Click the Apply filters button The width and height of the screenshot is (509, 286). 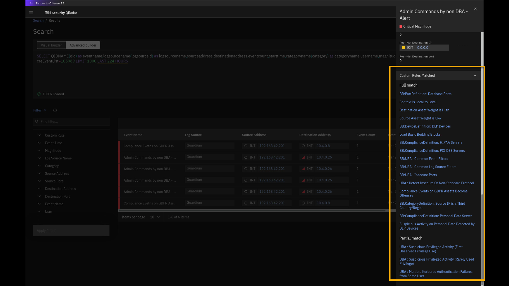tap(71, 231)
